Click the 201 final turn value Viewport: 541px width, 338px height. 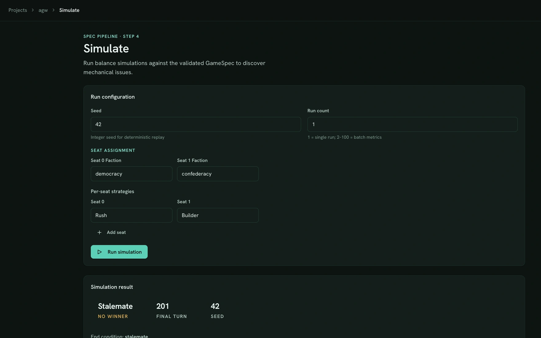point(163,306)
